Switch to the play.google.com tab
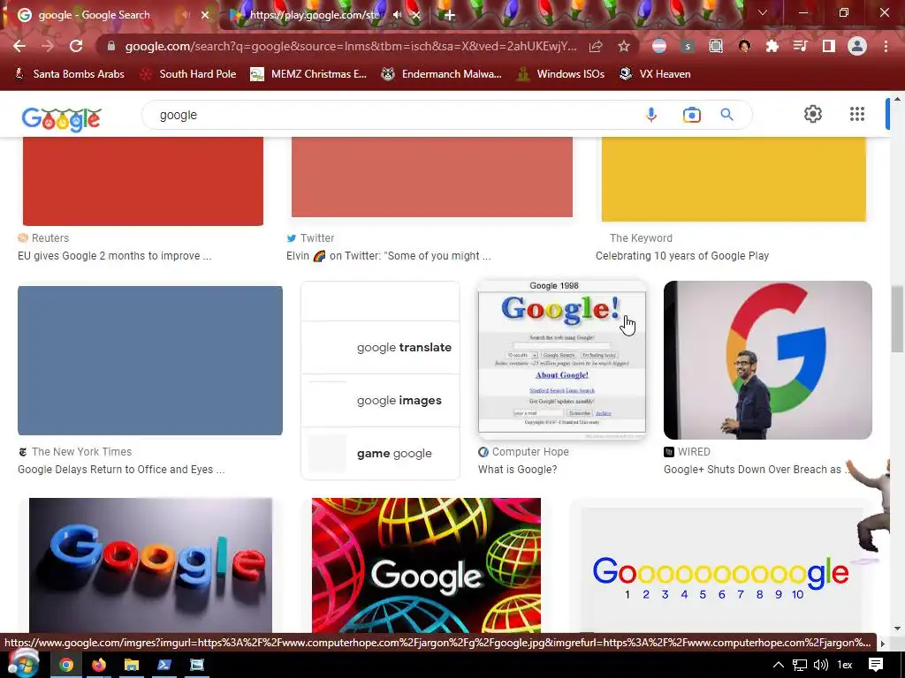The image size is (905, 678). tap(315, 15)
